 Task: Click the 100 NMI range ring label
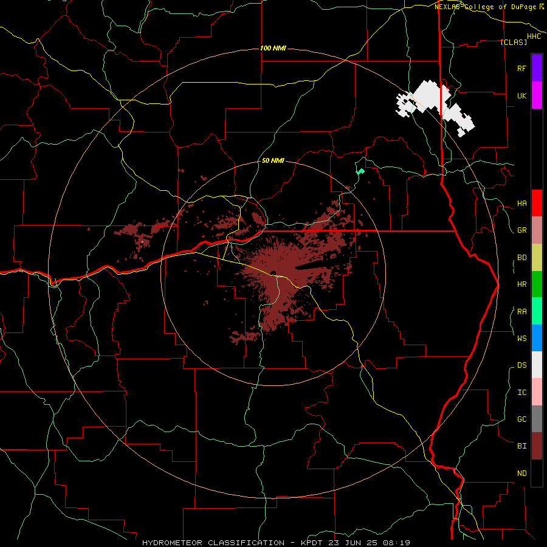(x=273, y=48)
